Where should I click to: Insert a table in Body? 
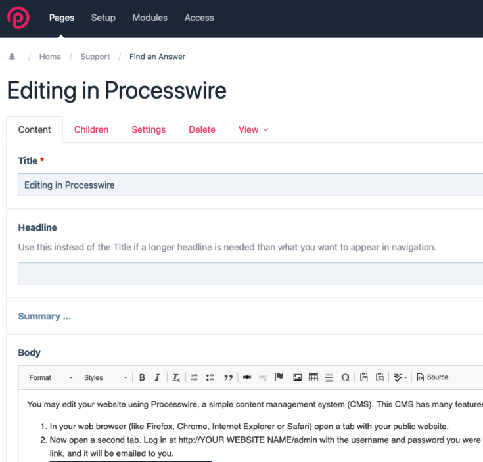point(313,377)
